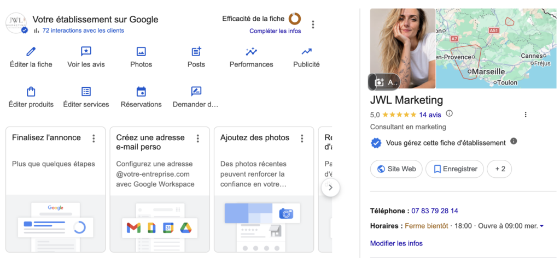
Task: Open Éditer services list icon
Action: click(86, 92)
